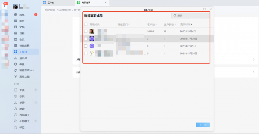
Task: Click the 16488 customer count
Action: click(x=150, y=31)
